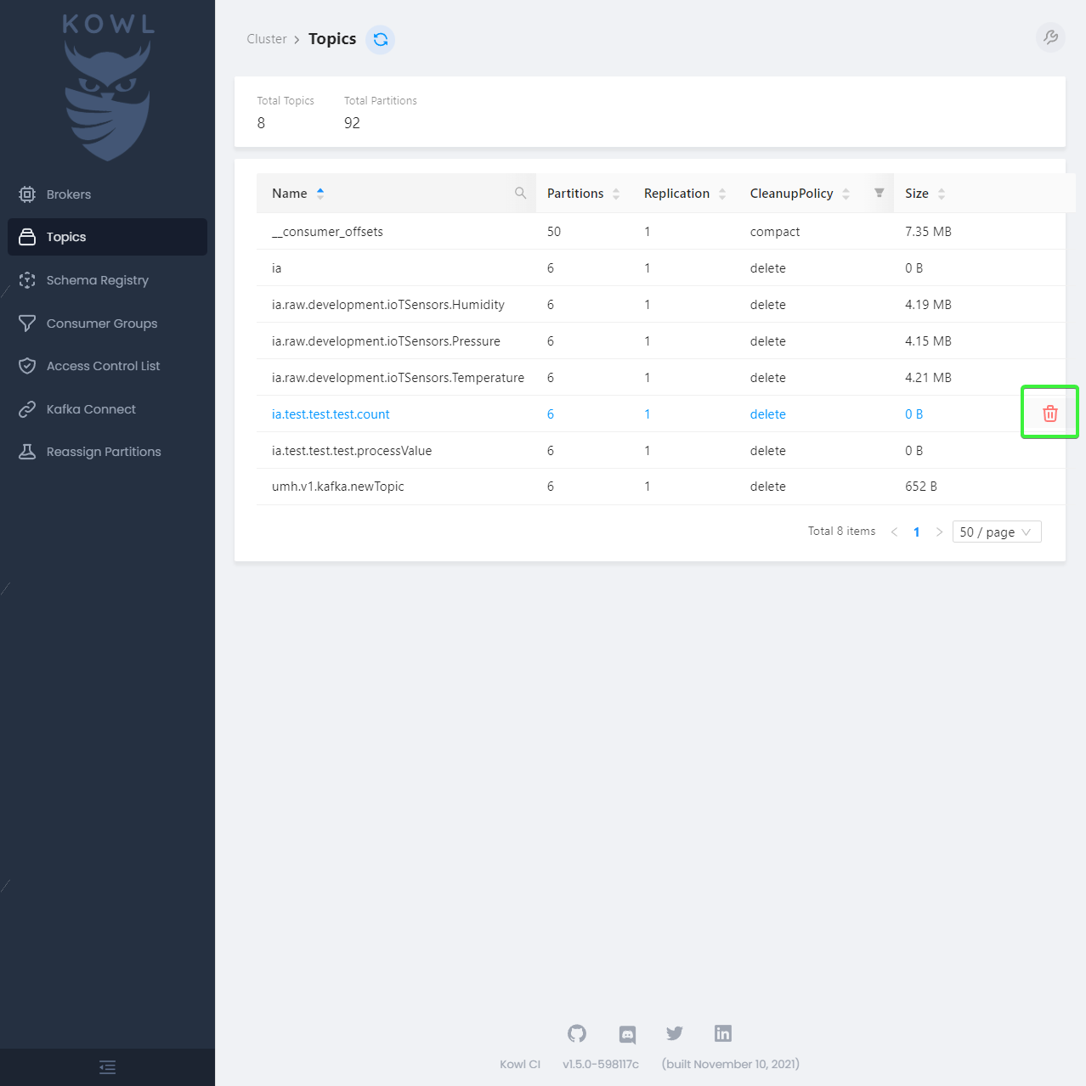Image resolution: width=1086 pixels, height=1086 pixels.
Task: Open the CleanupPolicy filter icon
Action: tap(879, 194)
